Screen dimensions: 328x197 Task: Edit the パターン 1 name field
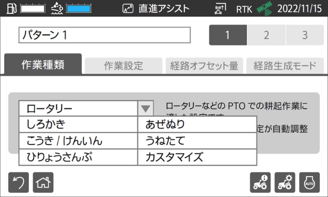(x=105, y=35)
